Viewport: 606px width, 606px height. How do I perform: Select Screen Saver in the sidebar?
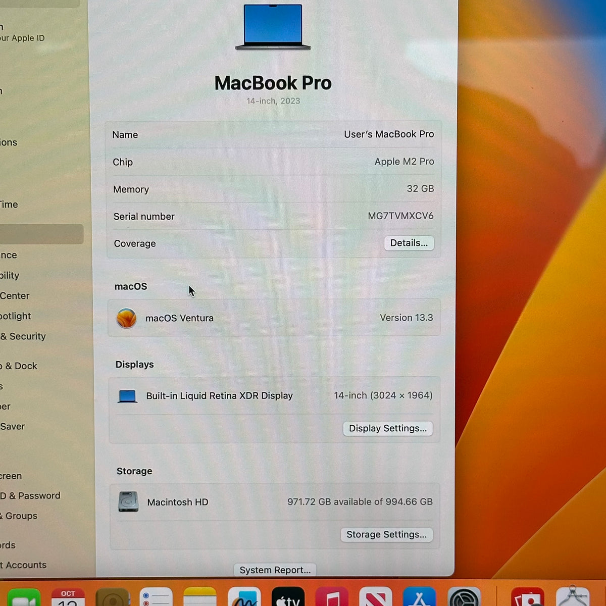click(x=13, y=426)
